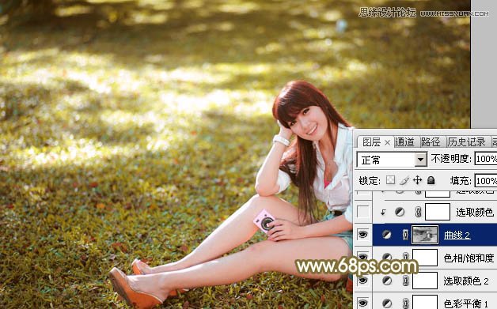
Task: Click the 不透明度 opacity value field
Action: pyautogui.click(x=486, y=159)
